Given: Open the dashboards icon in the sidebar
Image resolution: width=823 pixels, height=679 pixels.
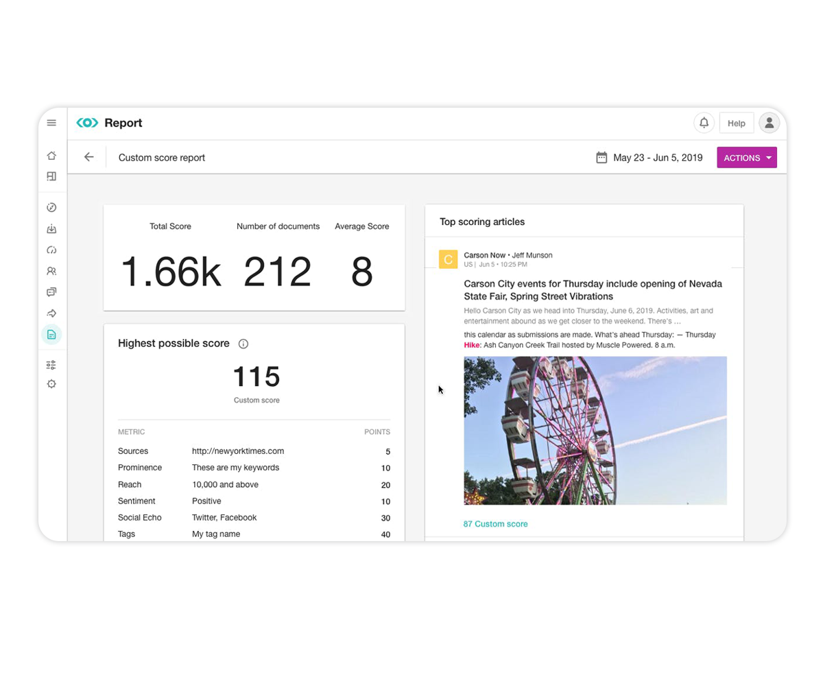Looking at the screenshot, I should [51, 176].
